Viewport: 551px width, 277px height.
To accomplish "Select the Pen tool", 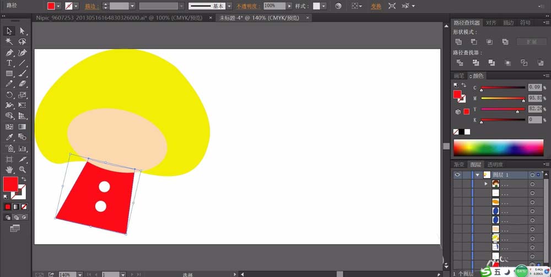I will 9,53.
